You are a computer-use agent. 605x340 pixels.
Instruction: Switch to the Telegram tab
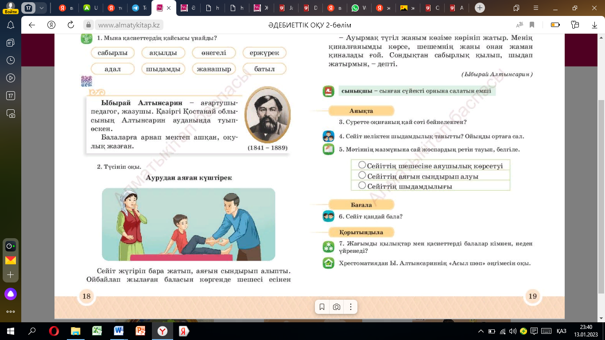[139, 8]
